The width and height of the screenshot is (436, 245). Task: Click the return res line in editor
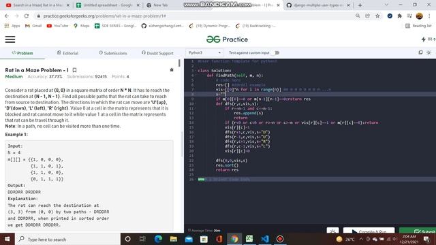pos(227,169)
